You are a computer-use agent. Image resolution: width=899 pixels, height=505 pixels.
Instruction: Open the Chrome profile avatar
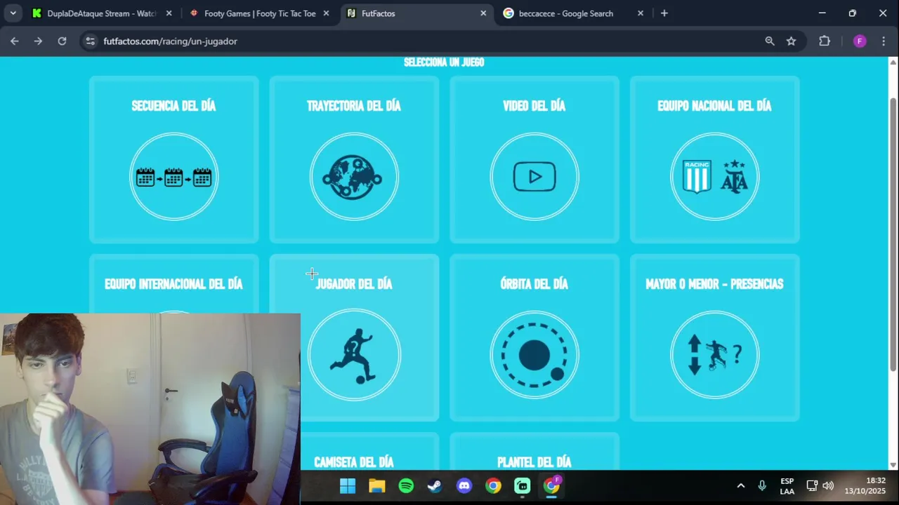pos(860,41)
